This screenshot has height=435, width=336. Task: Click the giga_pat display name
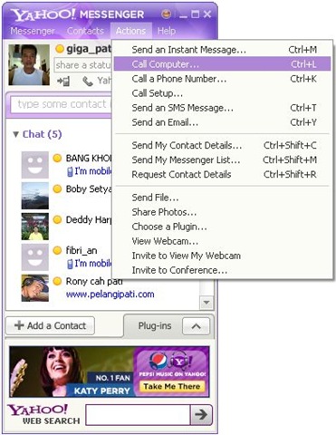click(89, 49)
